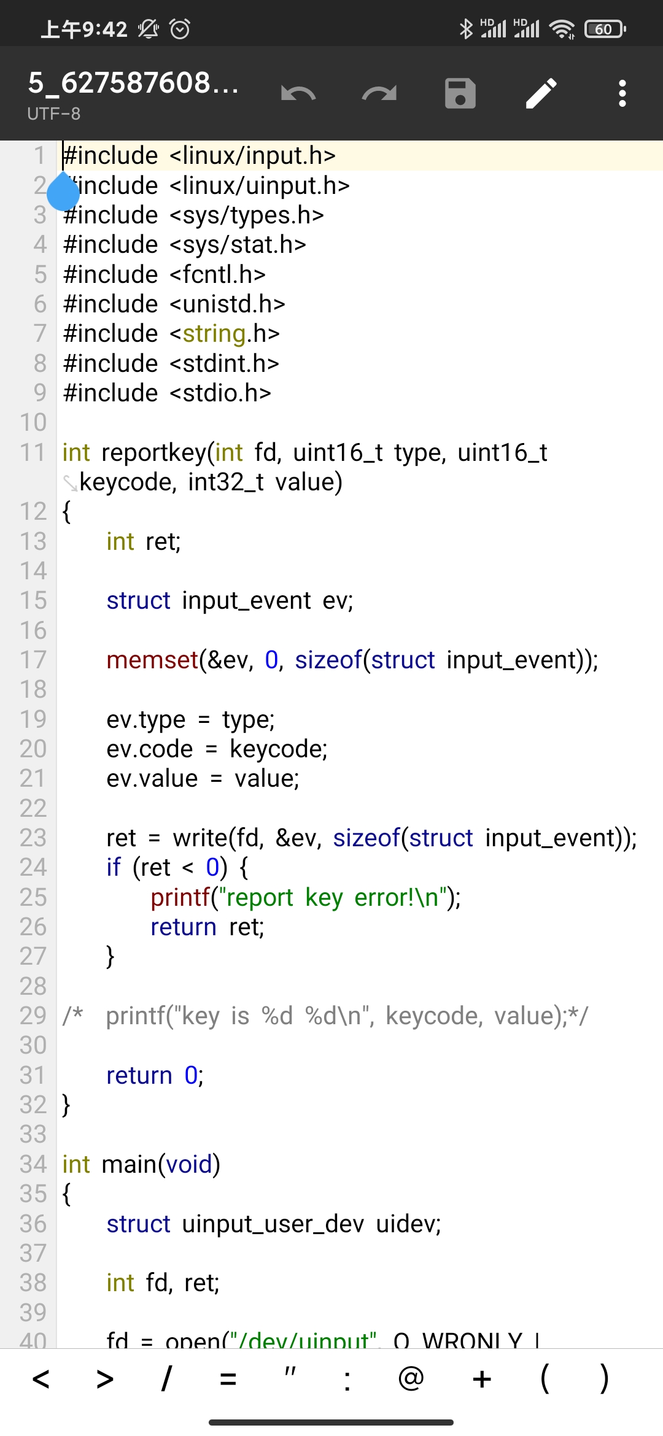Save the file with floppy disk icon
Screen dimensions: 663x1436
point(460,94)
